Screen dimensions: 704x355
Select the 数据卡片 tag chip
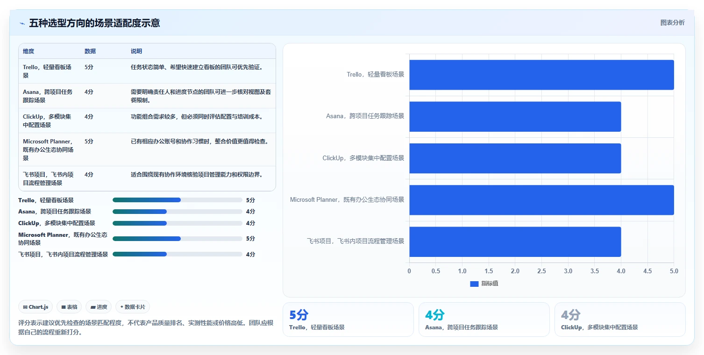(133, 307)
